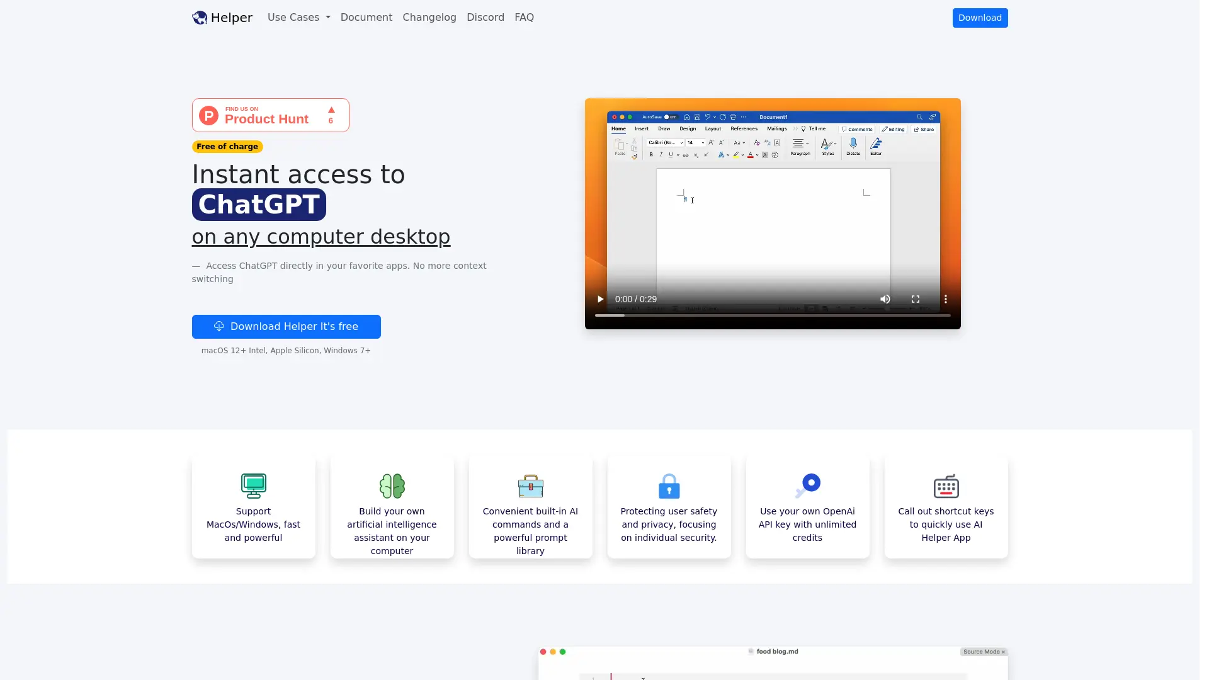1209x680 pixels.
Task: Open the FAQ page
Action: [524, 18]
